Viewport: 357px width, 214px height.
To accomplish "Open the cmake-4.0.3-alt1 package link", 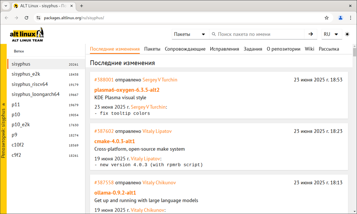I will pos(115,141).
